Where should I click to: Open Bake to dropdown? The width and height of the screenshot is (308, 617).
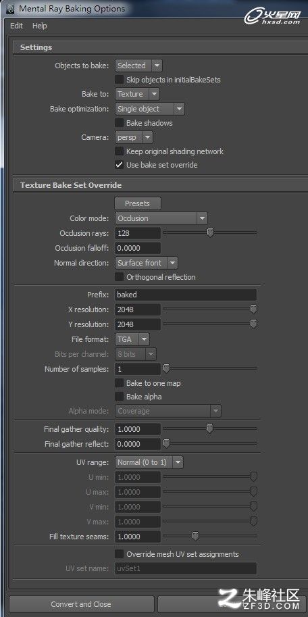tap(137, 94)
